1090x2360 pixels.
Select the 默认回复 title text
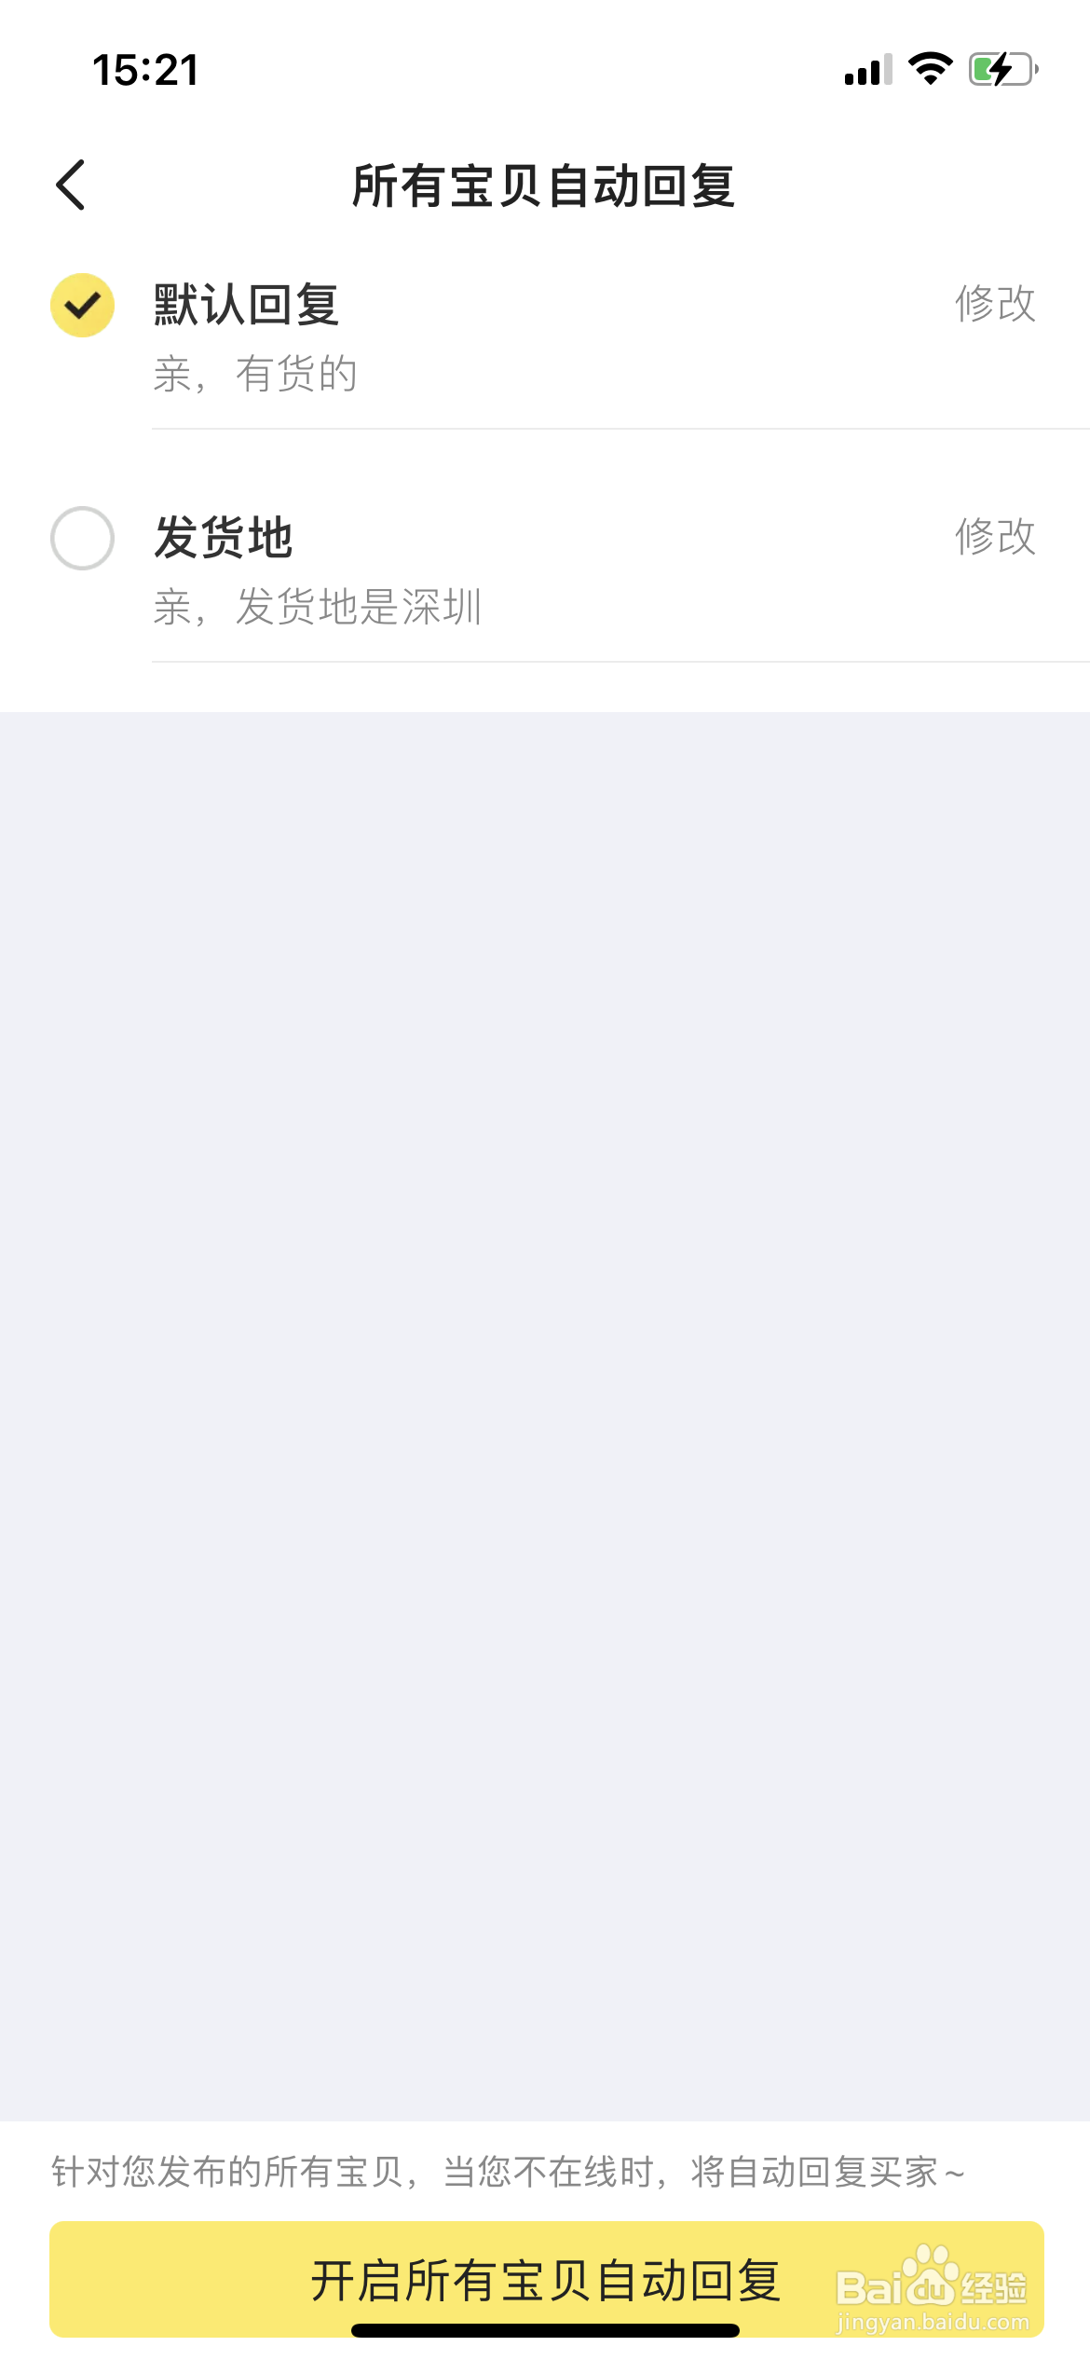point(247,305)
